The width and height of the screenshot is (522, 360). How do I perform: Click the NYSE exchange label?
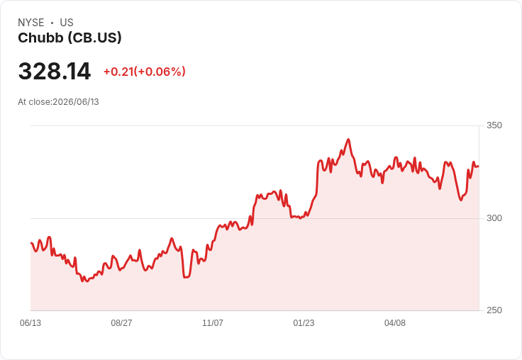coord(31,23)
